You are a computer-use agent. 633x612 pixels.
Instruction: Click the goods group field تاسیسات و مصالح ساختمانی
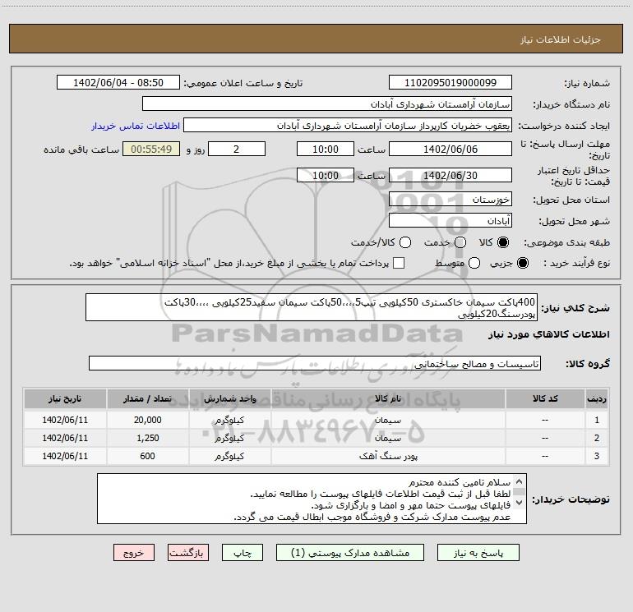(315, 363)
